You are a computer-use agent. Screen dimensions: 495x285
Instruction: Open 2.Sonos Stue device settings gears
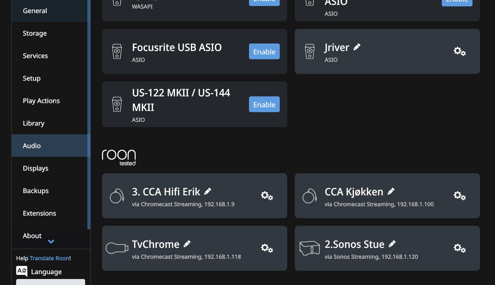coord(459,248)
